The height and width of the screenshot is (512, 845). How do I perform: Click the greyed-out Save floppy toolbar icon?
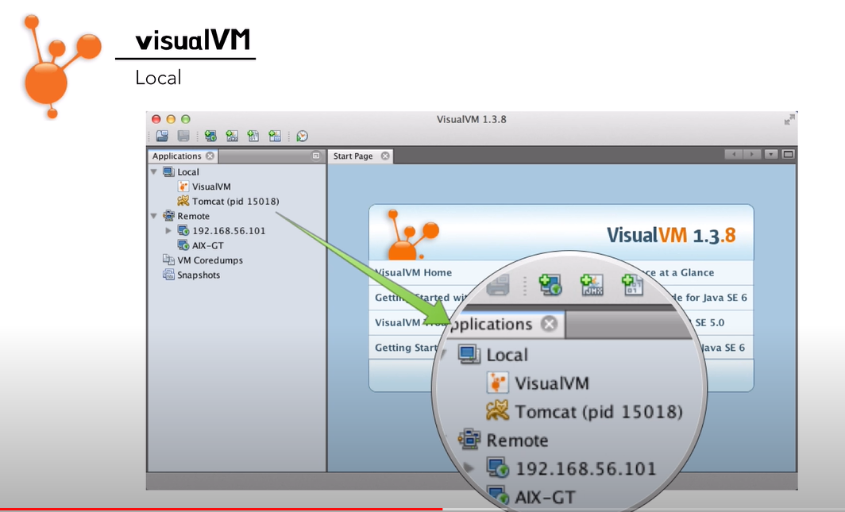(183, 137)
